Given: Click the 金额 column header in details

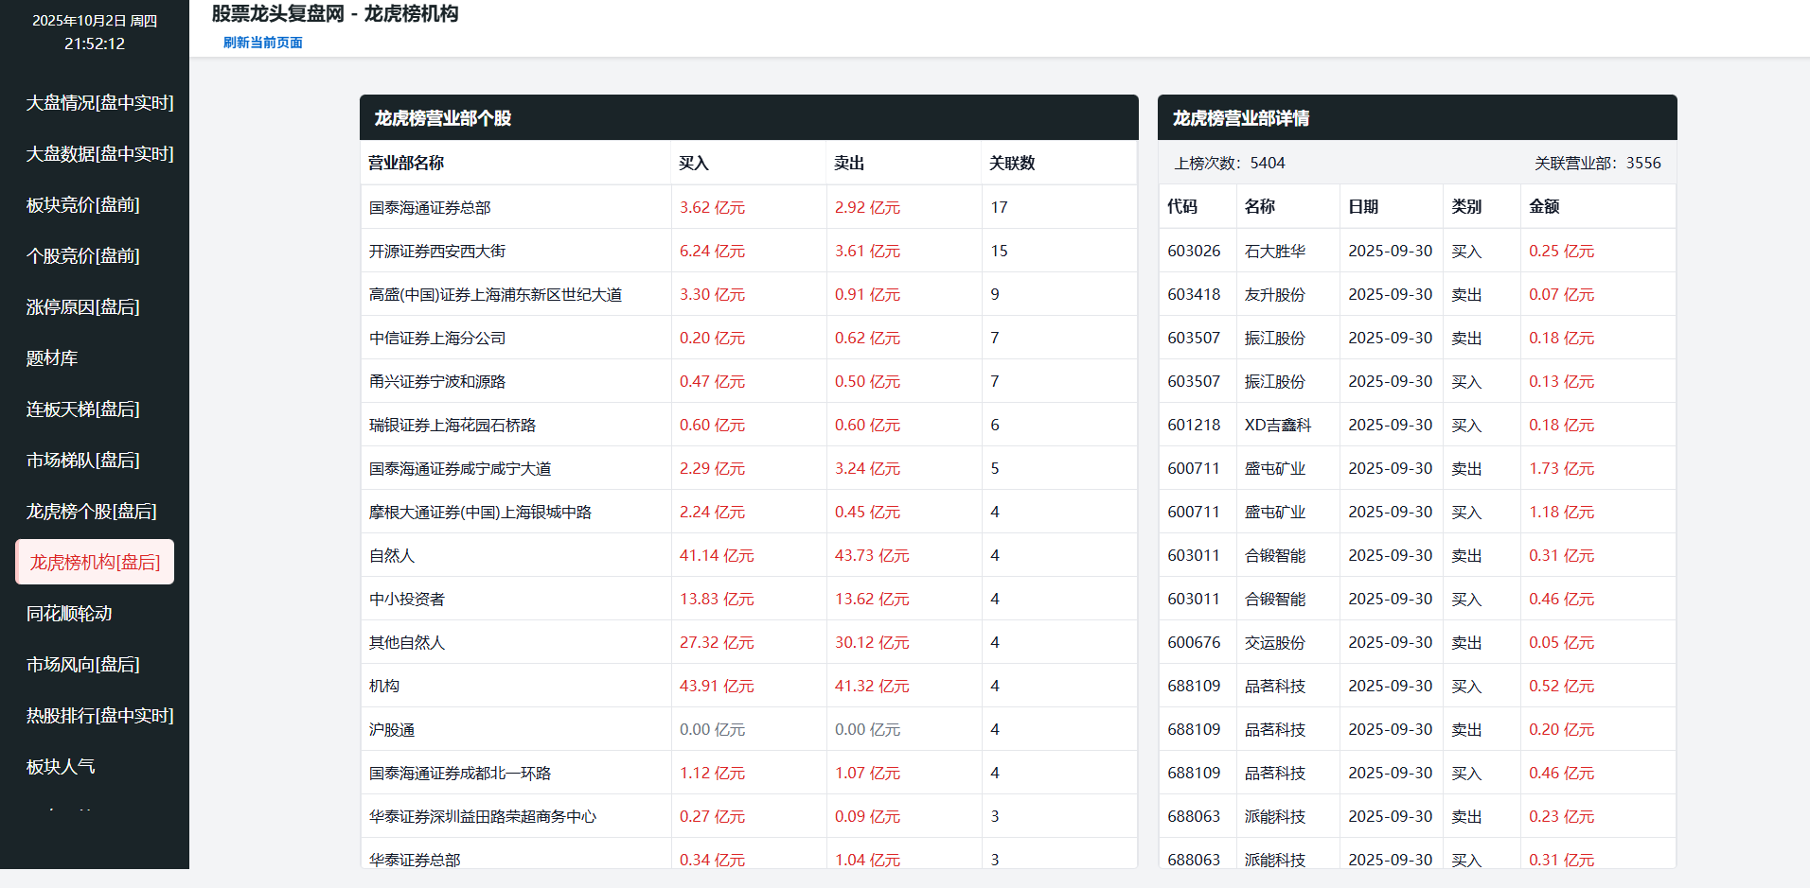Looking at the screenshot, I should 1544,206.
